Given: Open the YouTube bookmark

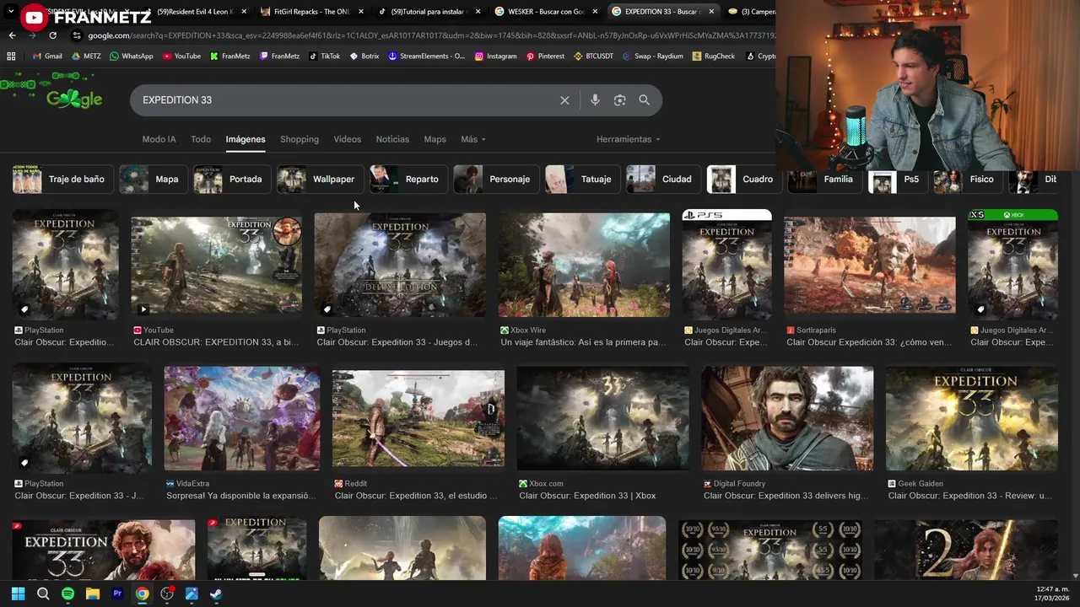Looking at the screenshot, I should 181,56.
